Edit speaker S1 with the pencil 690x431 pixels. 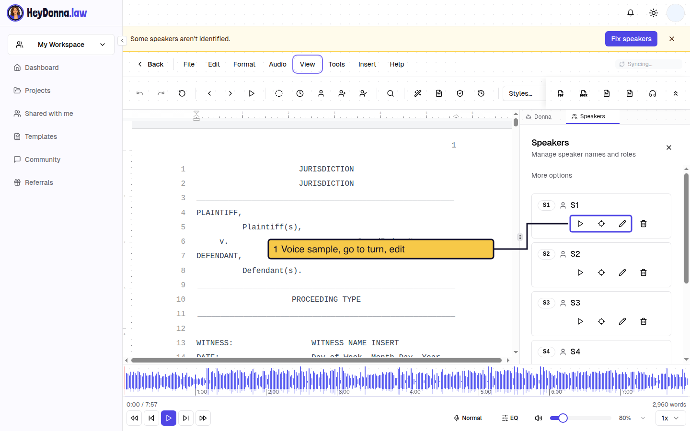point(622,224)
